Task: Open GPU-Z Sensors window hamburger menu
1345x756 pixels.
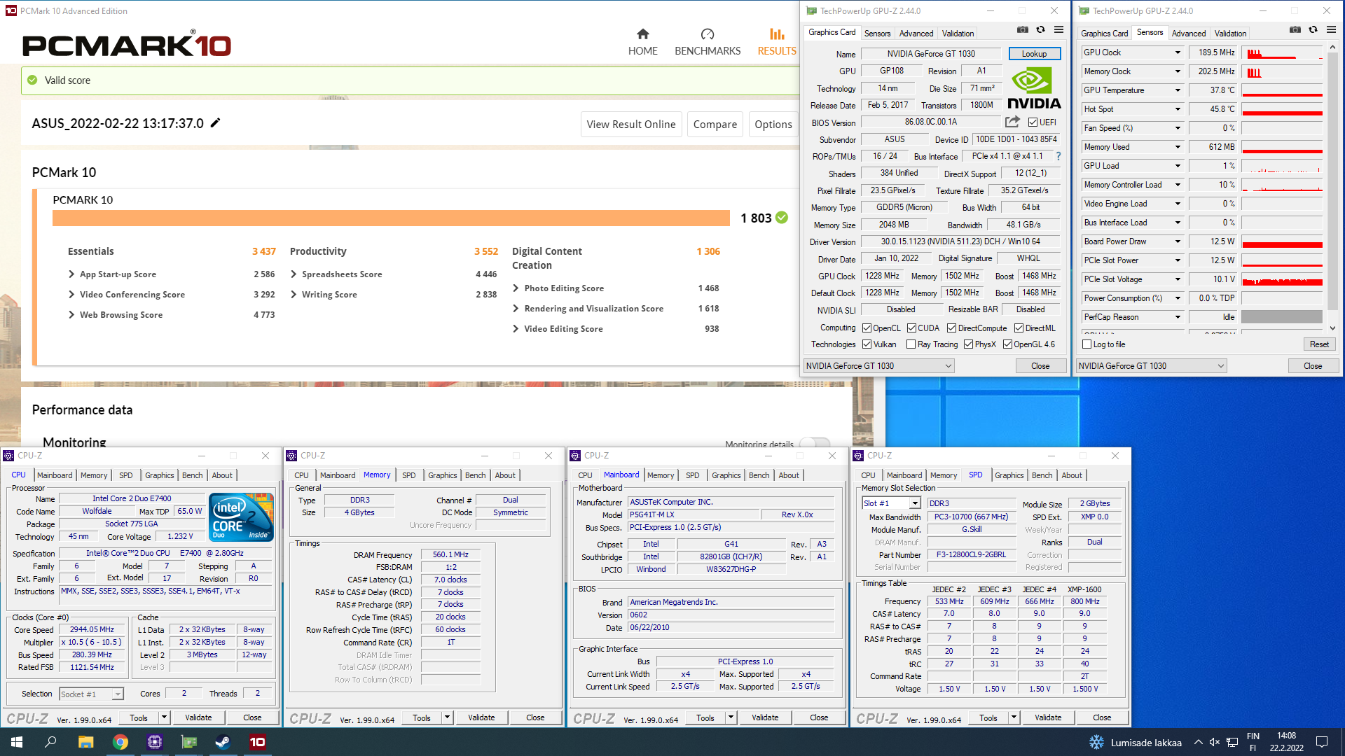Action: click(1331, 30)
